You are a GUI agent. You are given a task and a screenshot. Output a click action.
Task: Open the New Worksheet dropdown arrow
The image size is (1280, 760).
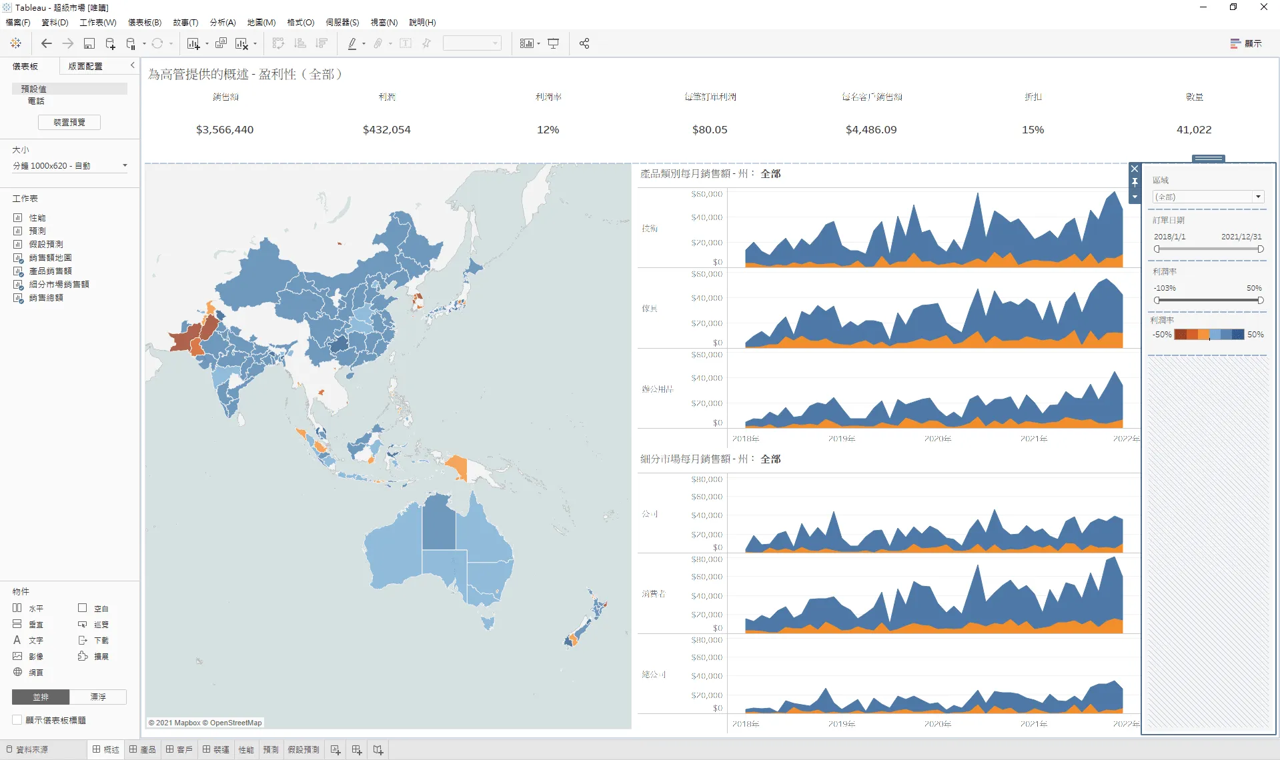(207, 44)
